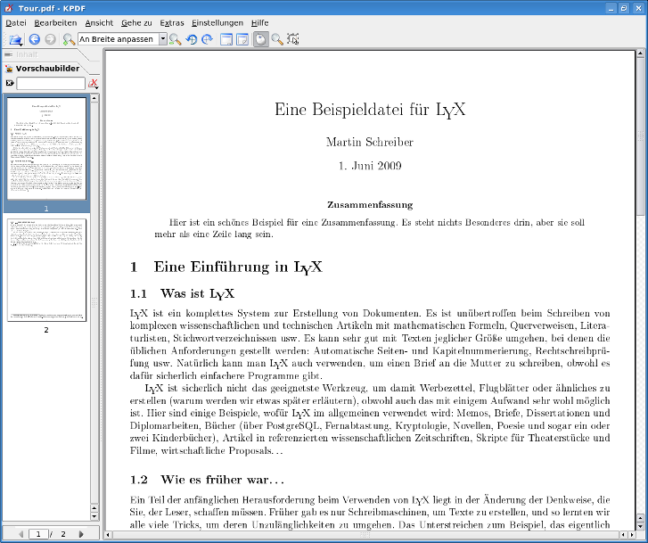Click the document title 'Eine Beispieldatei für LyX'

(370, 110)
